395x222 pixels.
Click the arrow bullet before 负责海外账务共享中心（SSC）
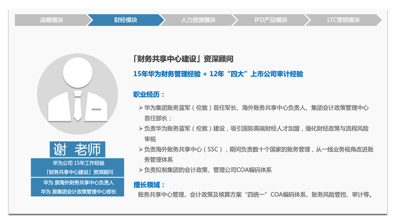pos(141,149)
